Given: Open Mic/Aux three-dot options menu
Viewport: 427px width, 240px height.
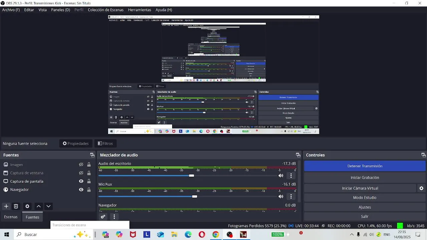Looking at the screenshot, I should coord(291,197).
